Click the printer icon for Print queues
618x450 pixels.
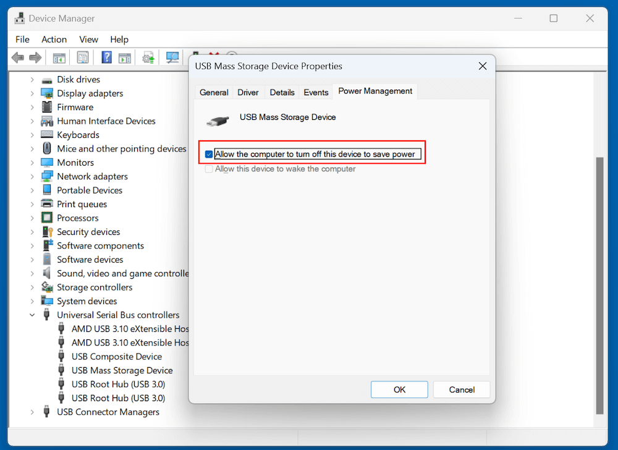[47, 204]
